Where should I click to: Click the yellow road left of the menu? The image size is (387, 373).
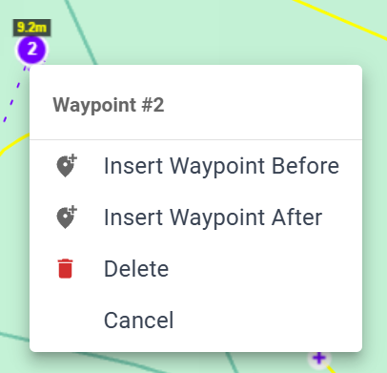[14, 143]
